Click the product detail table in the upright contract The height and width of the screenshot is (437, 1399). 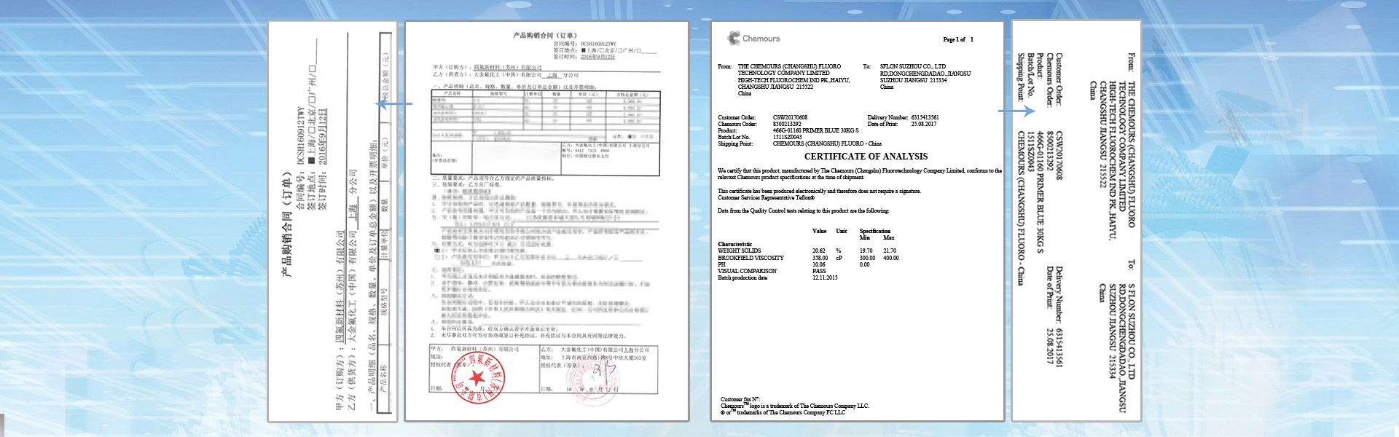pyautogui.click(x=546, y=133)
